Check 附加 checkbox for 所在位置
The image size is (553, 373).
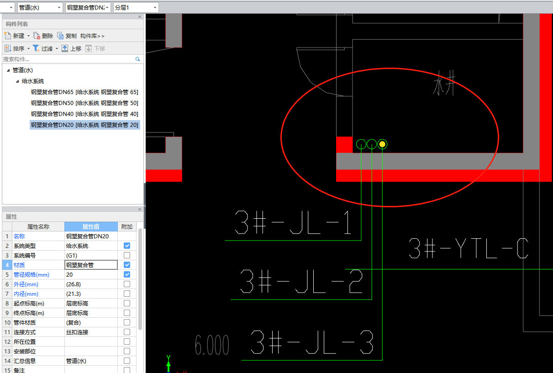click(x=127, y=341)
